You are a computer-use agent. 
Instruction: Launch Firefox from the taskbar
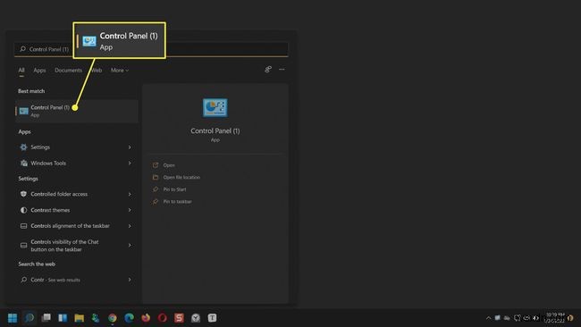[146, 318]
